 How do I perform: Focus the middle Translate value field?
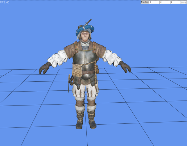pyautogui.click(x=165, y=2)
